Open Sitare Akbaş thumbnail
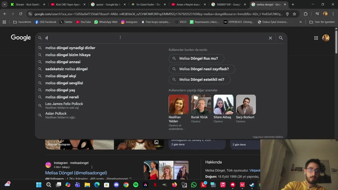The image size is (338, 190). pyautogui.click(x=223, y=104)
